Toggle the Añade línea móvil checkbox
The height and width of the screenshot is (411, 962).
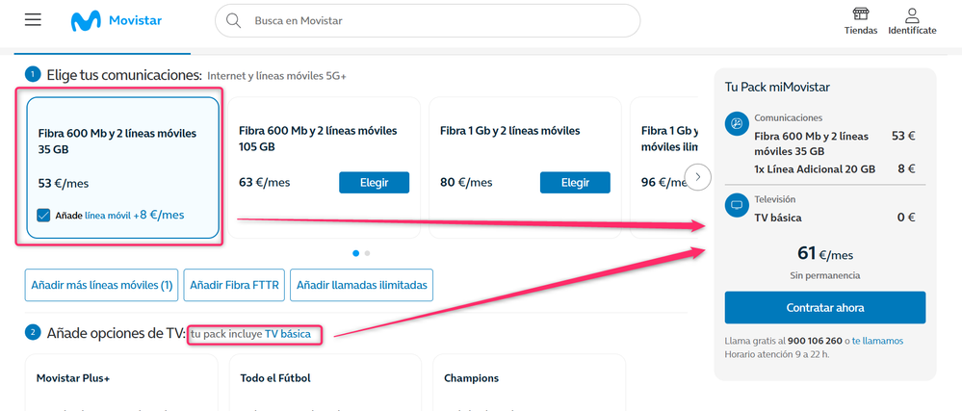(43, 216)
